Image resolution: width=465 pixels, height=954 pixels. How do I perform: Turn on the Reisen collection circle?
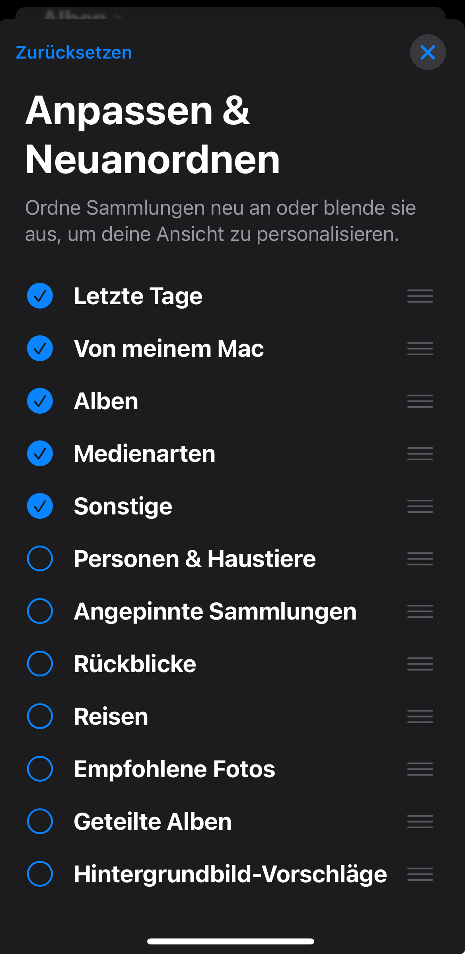[40, 716]
